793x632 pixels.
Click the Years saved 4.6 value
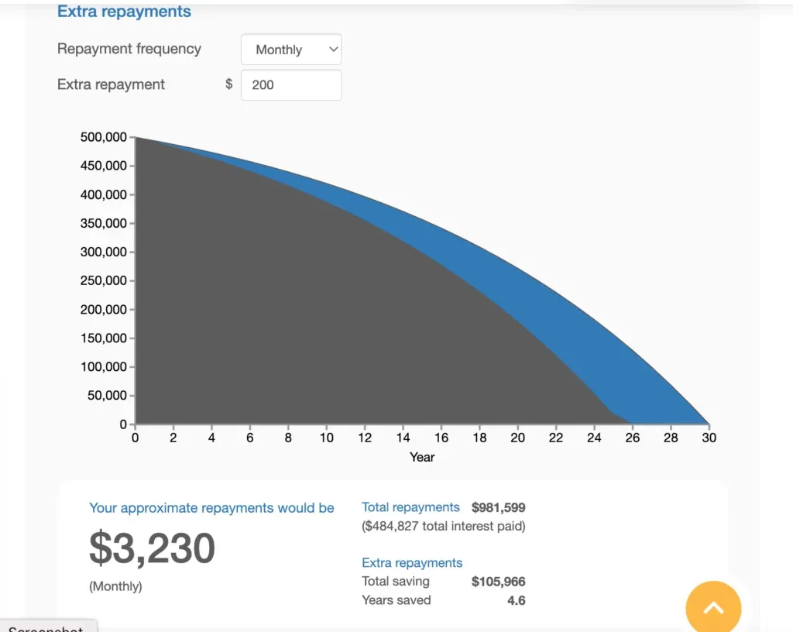pyautogui.click(x=517, y=600)
